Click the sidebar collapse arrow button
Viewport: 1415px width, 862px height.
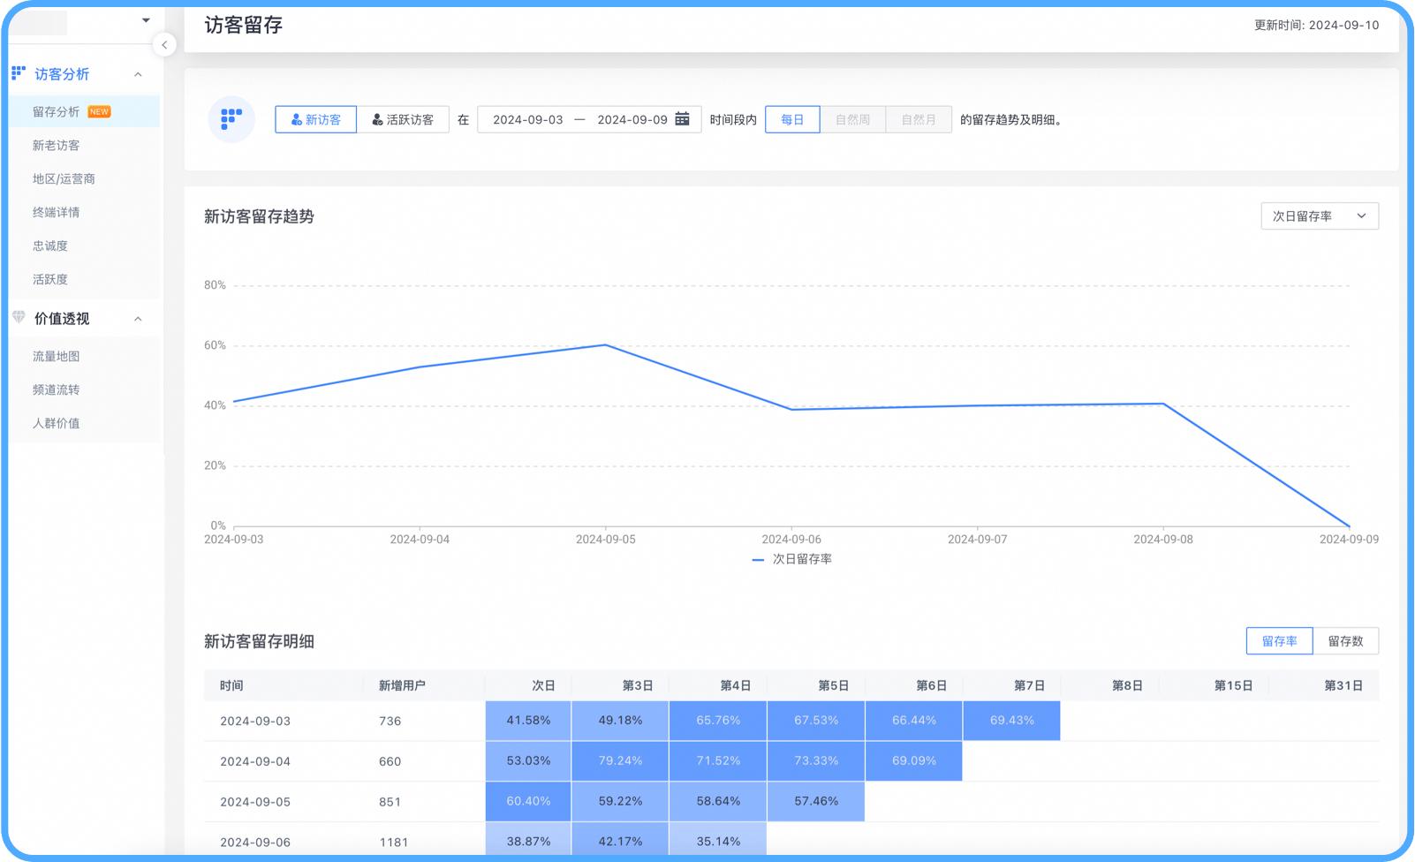164,45
